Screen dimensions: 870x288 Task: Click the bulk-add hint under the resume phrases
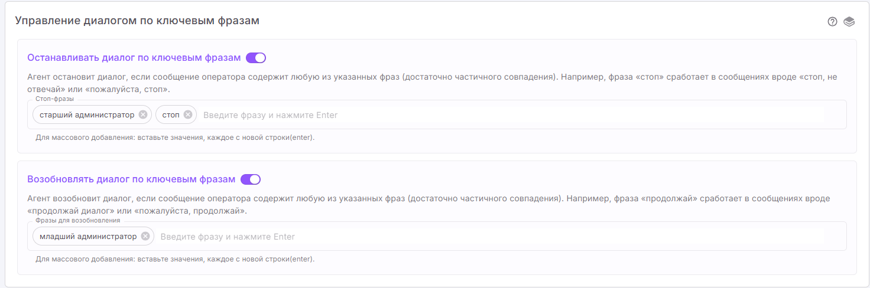(175, 259)
